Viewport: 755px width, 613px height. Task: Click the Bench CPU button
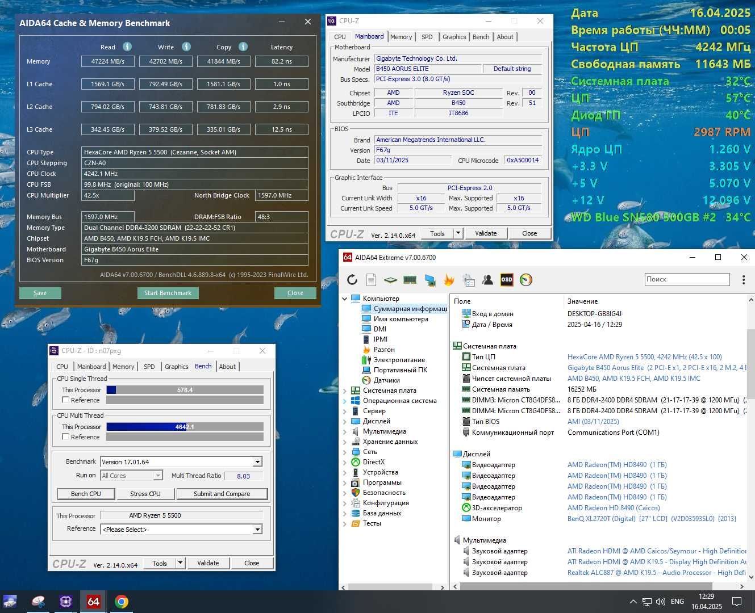[x=86, y=494]
